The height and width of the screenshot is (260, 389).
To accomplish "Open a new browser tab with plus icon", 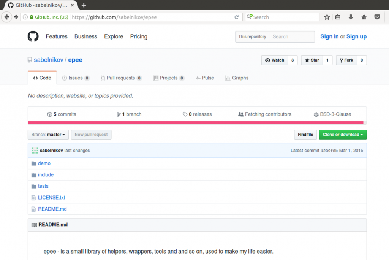I will (x=84, y=5).
